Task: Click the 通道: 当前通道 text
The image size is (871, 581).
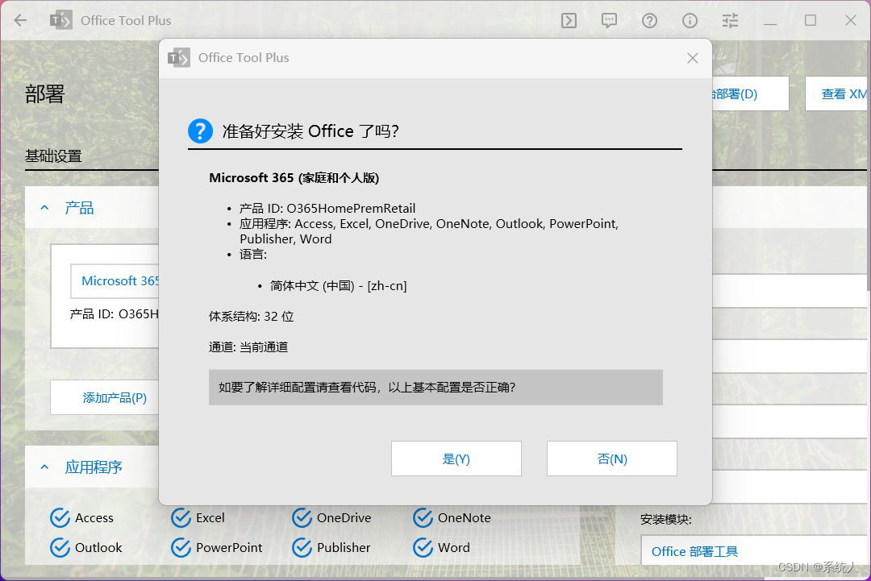Action: pyautogui.click(x=248, y=347)
